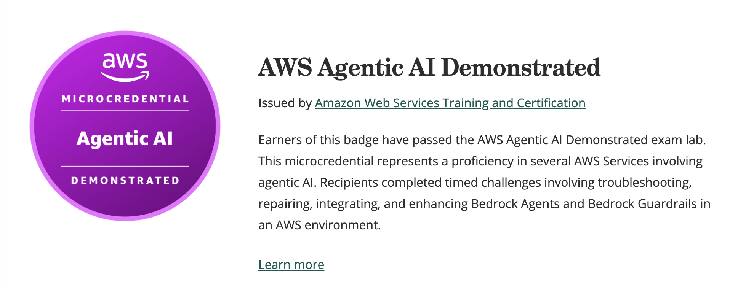Click the white Agentic AI badge label
The width and height of the screenshot is (746, 286).
point(125,138)
